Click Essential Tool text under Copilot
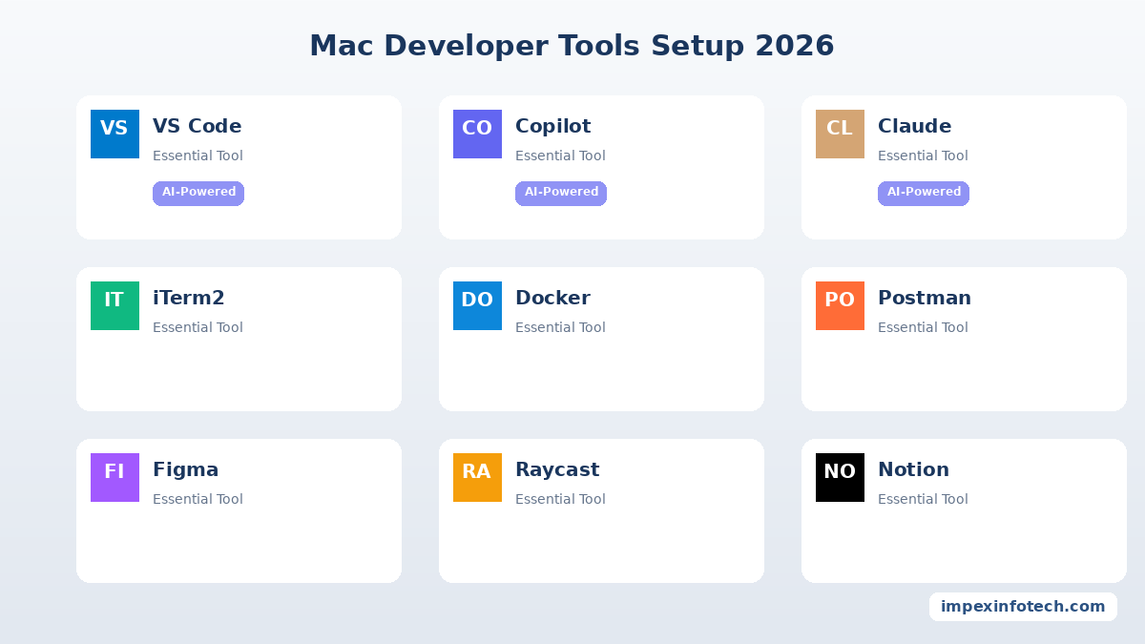 point(561,156)
